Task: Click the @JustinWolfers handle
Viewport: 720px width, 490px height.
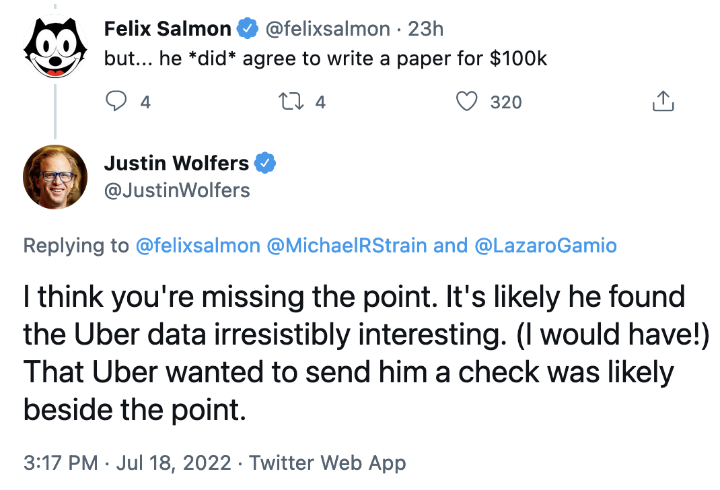Action: pyautogui.click(x=177, y=190)
